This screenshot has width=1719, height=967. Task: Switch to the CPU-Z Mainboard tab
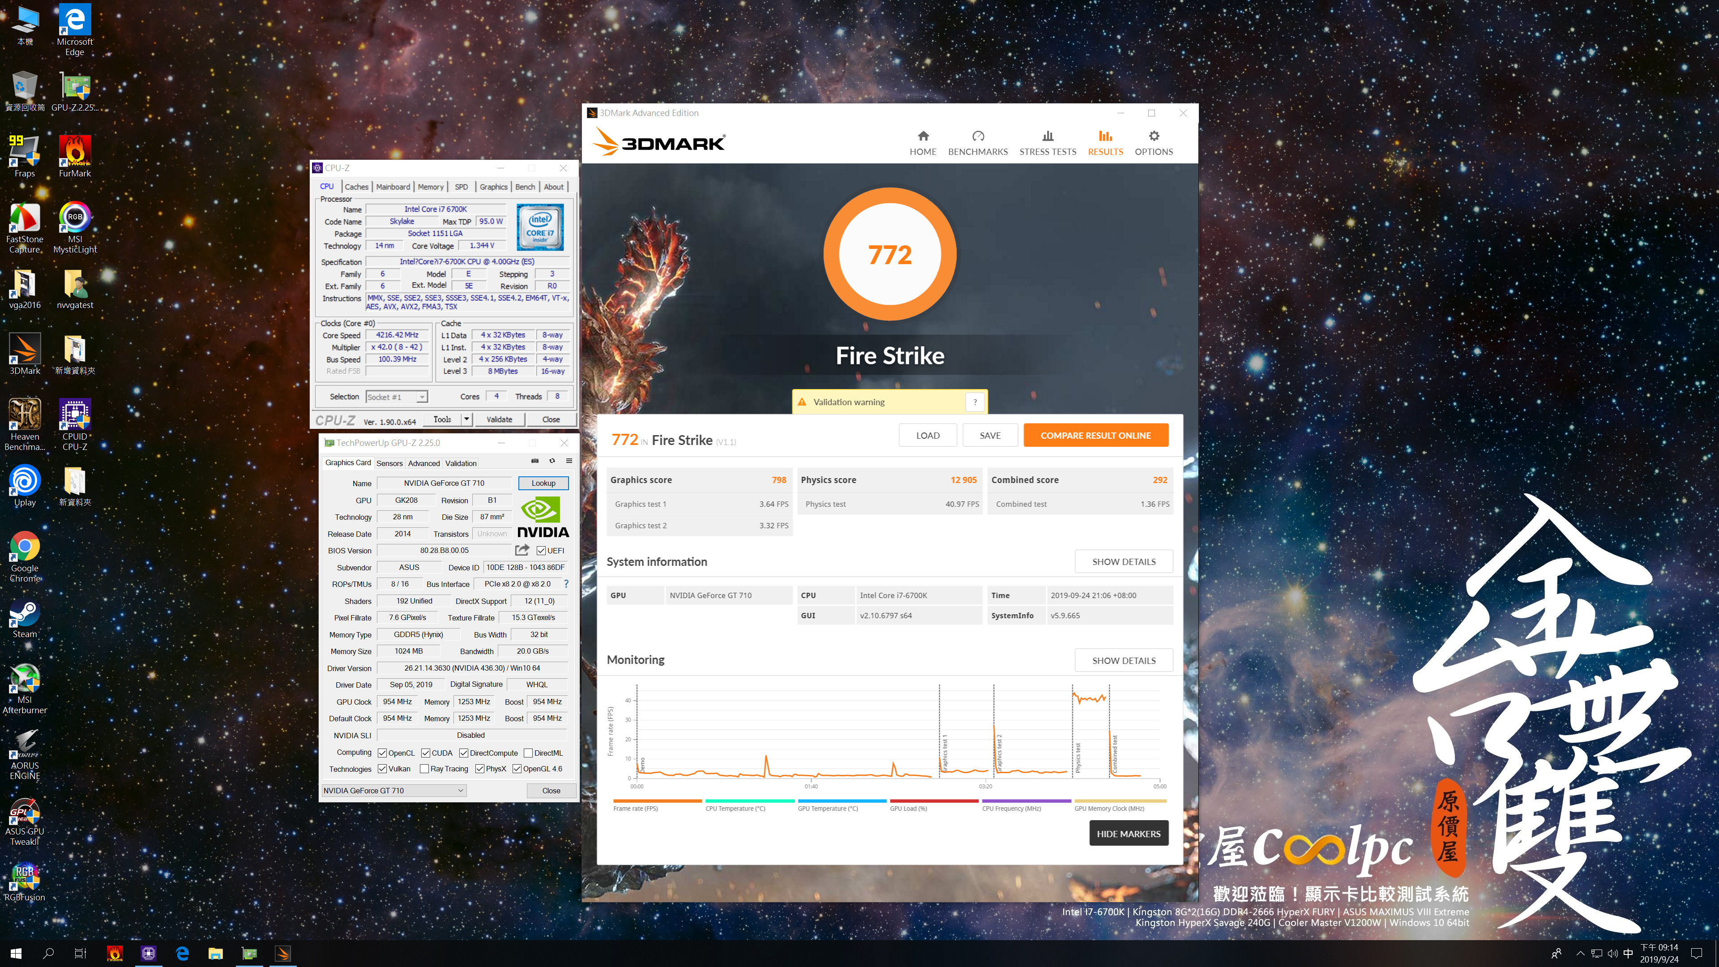(393, 187)
